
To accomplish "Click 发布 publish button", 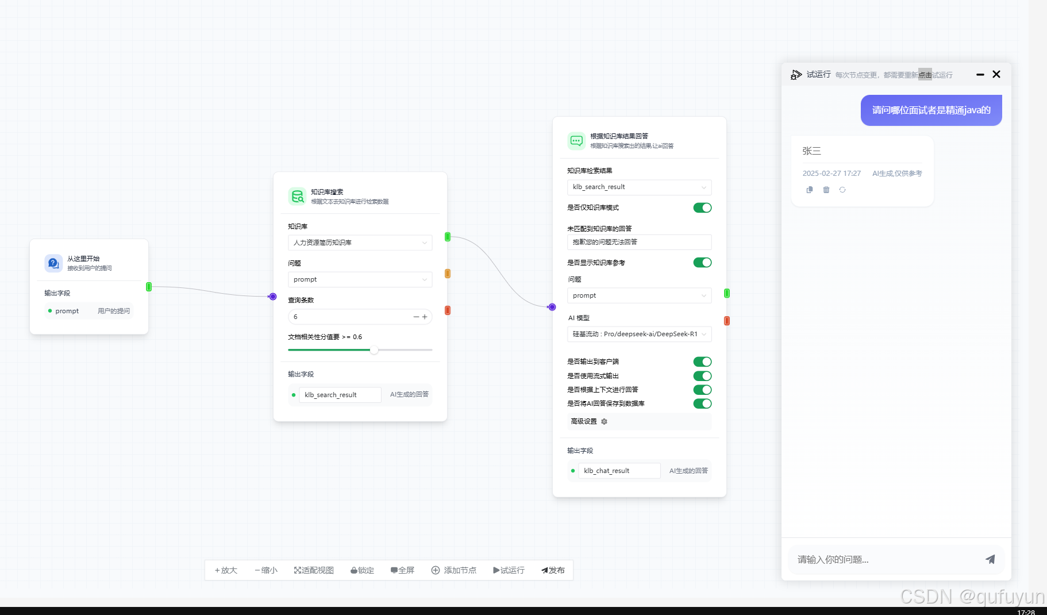I will [553, 570].
